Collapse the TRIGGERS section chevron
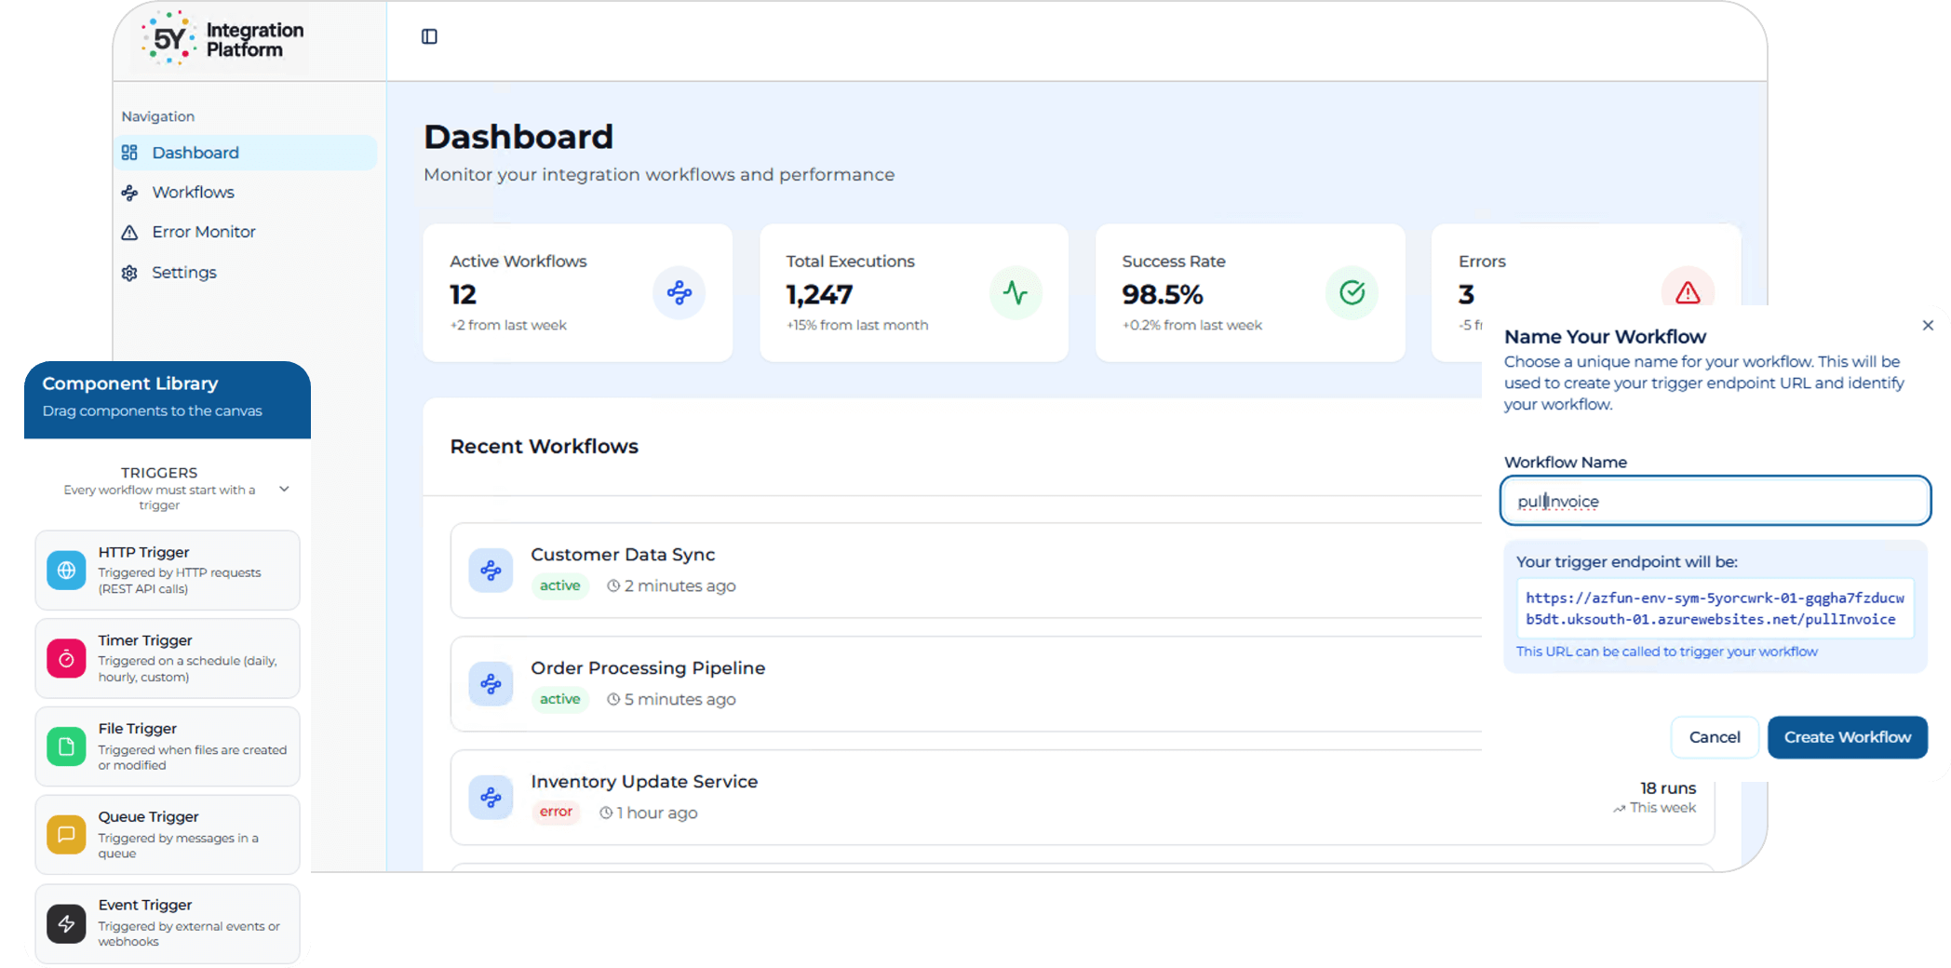The image size is (1951, 968). pyautogui.click(x=284, y=489)
